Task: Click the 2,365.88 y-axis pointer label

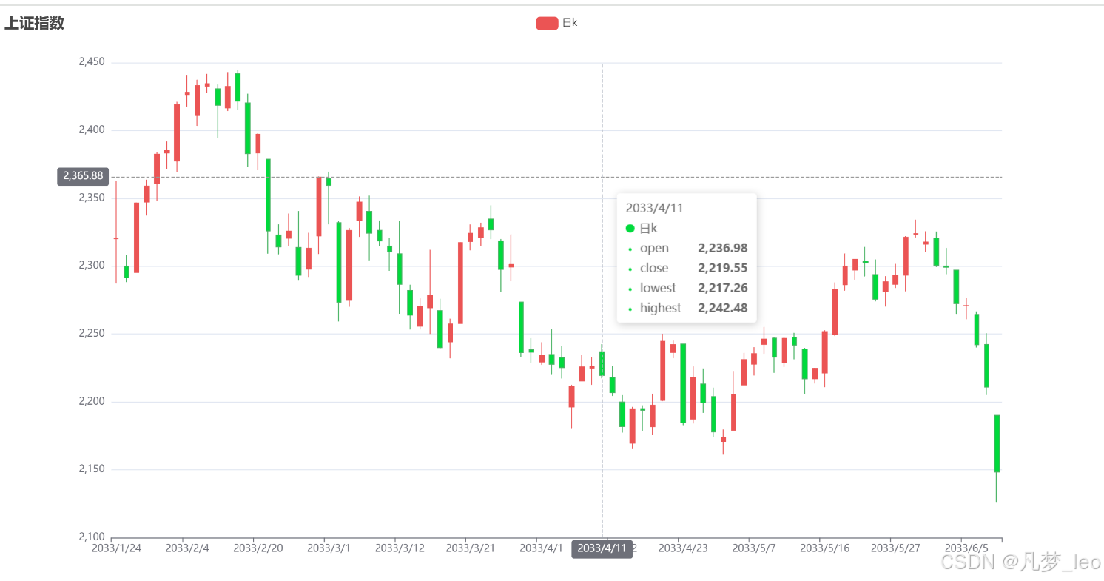Action: point(83,176)
